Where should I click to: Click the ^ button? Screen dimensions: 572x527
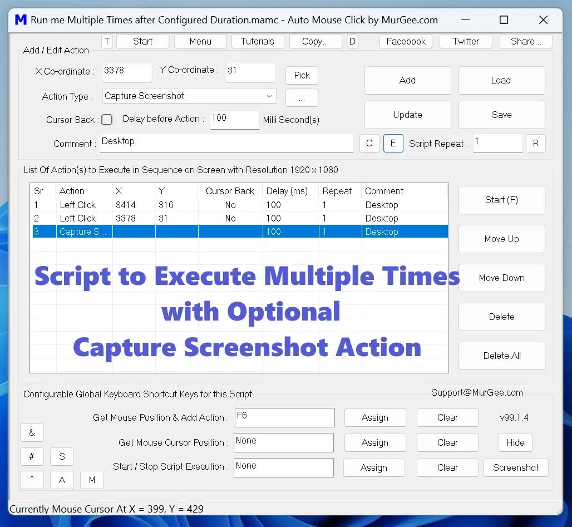[x=32, y=480]
